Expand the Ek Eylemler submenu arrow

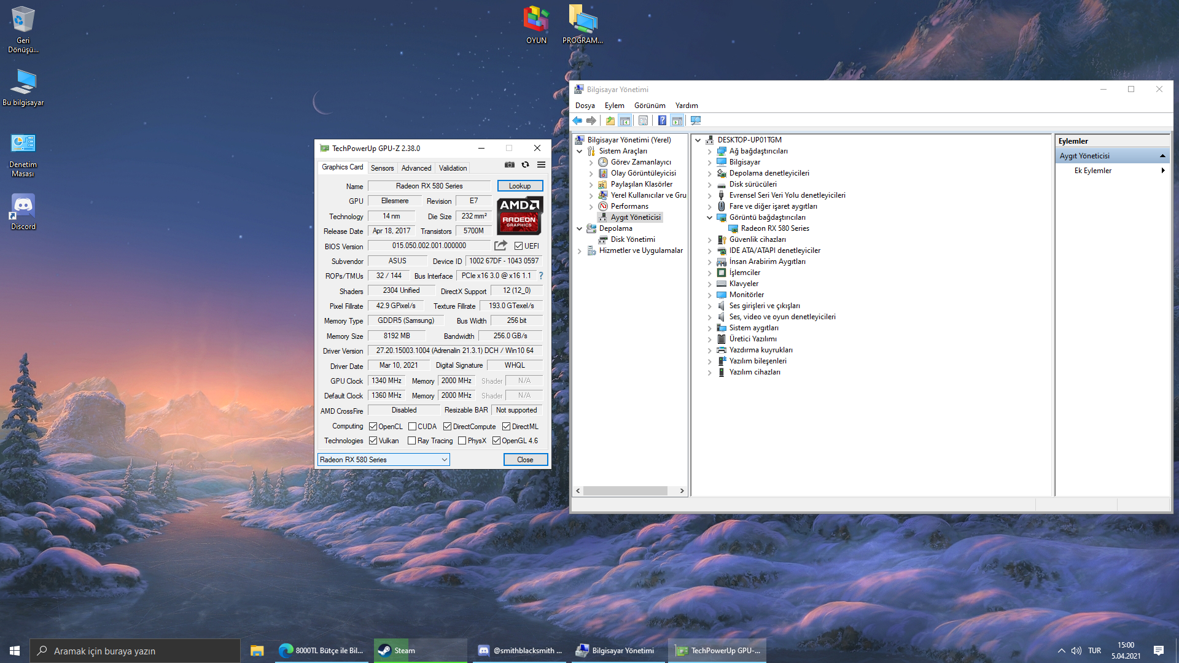point(1162,171)
